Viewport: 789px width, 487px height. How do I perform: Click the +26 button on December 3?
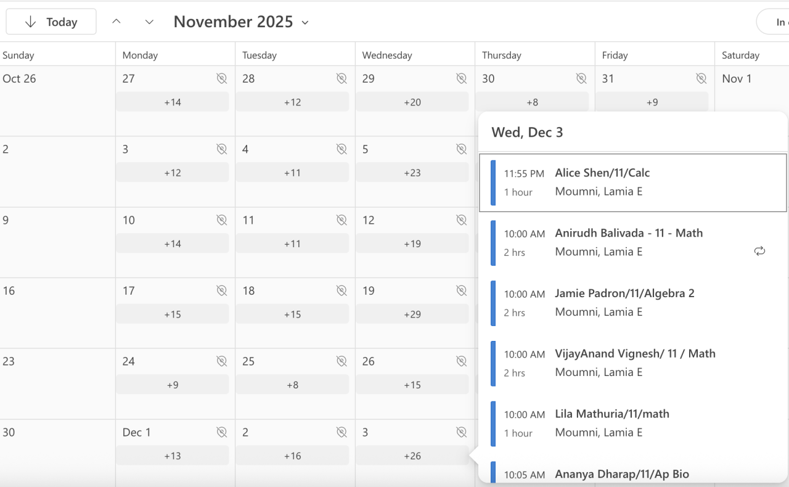(x=412, y=456)
